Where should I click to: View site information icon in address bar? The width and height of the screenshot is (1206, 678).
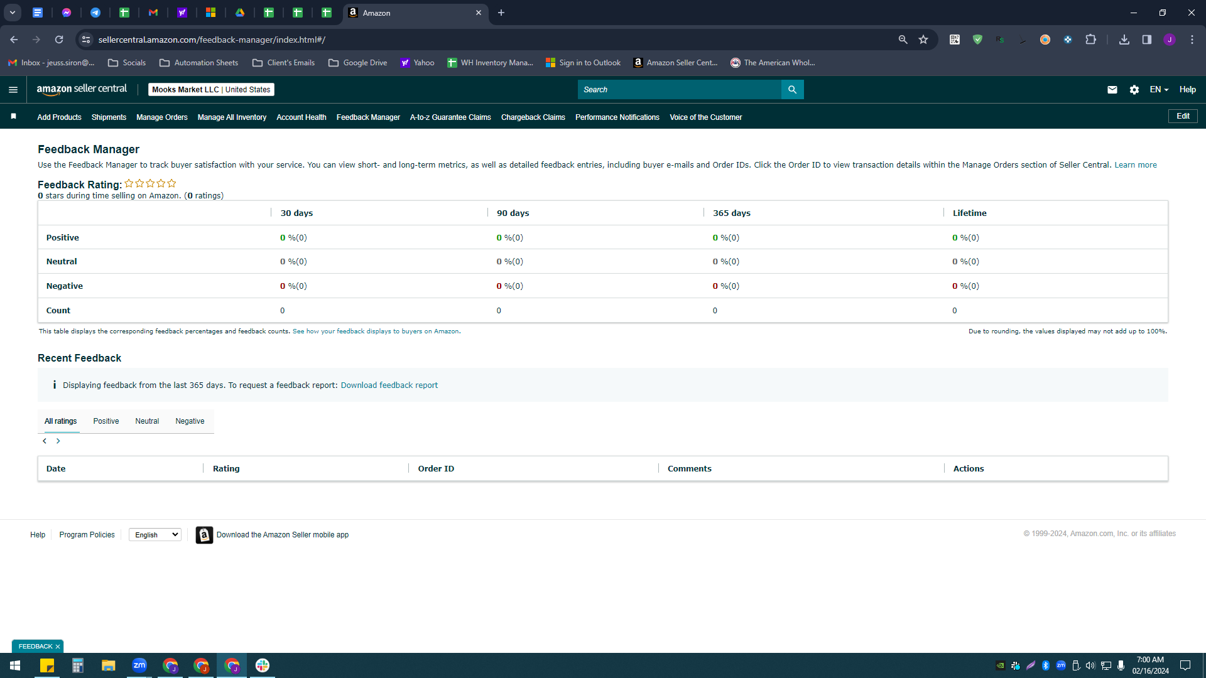point(86,40)
